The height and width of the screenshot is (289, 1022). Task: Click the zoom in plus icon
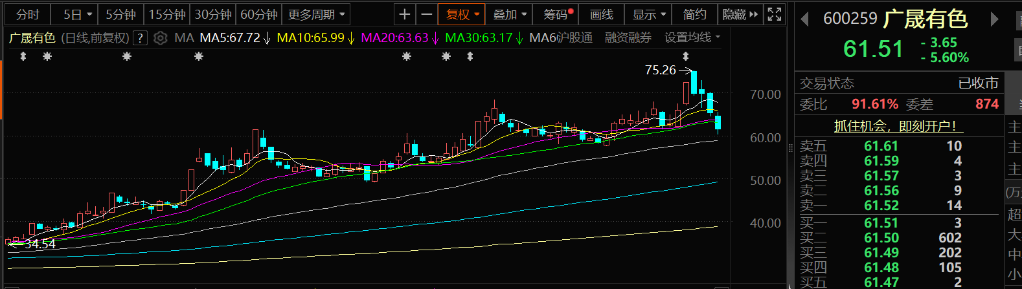[405, 14]
